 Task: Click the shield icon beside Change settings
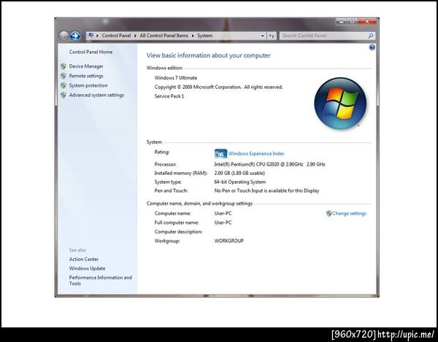click(328, 214)
